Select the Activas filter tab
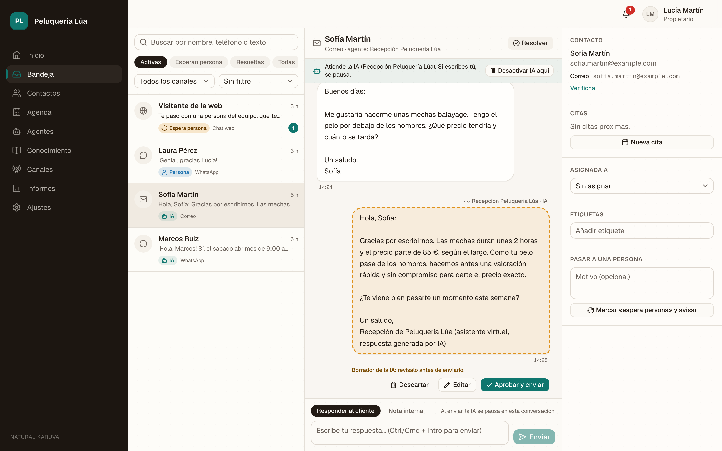Viewport: 722px width, 451px height. 151,62
